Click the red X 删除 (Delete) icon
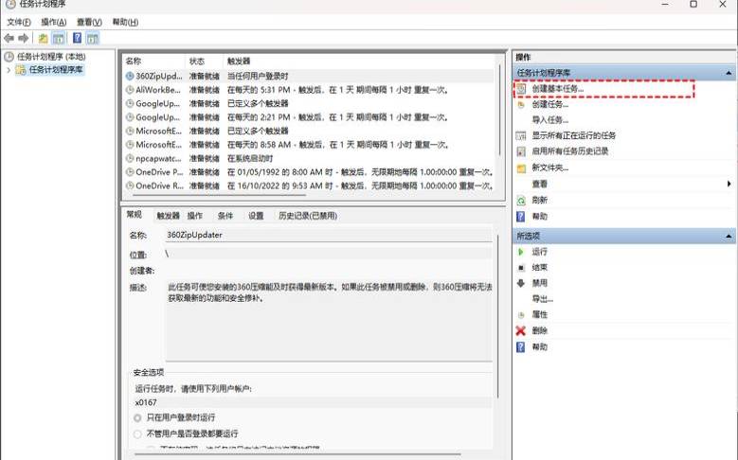Viewport: 738px width, 460px height. coord(520,331)
